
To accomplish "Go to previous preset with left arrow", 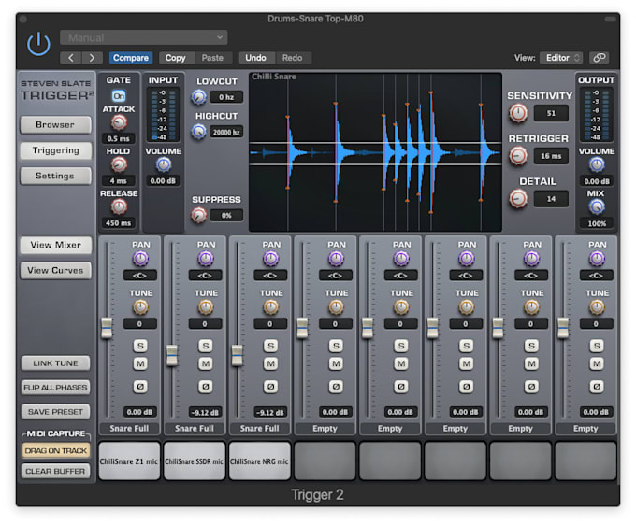I will (x=71, y=58).
